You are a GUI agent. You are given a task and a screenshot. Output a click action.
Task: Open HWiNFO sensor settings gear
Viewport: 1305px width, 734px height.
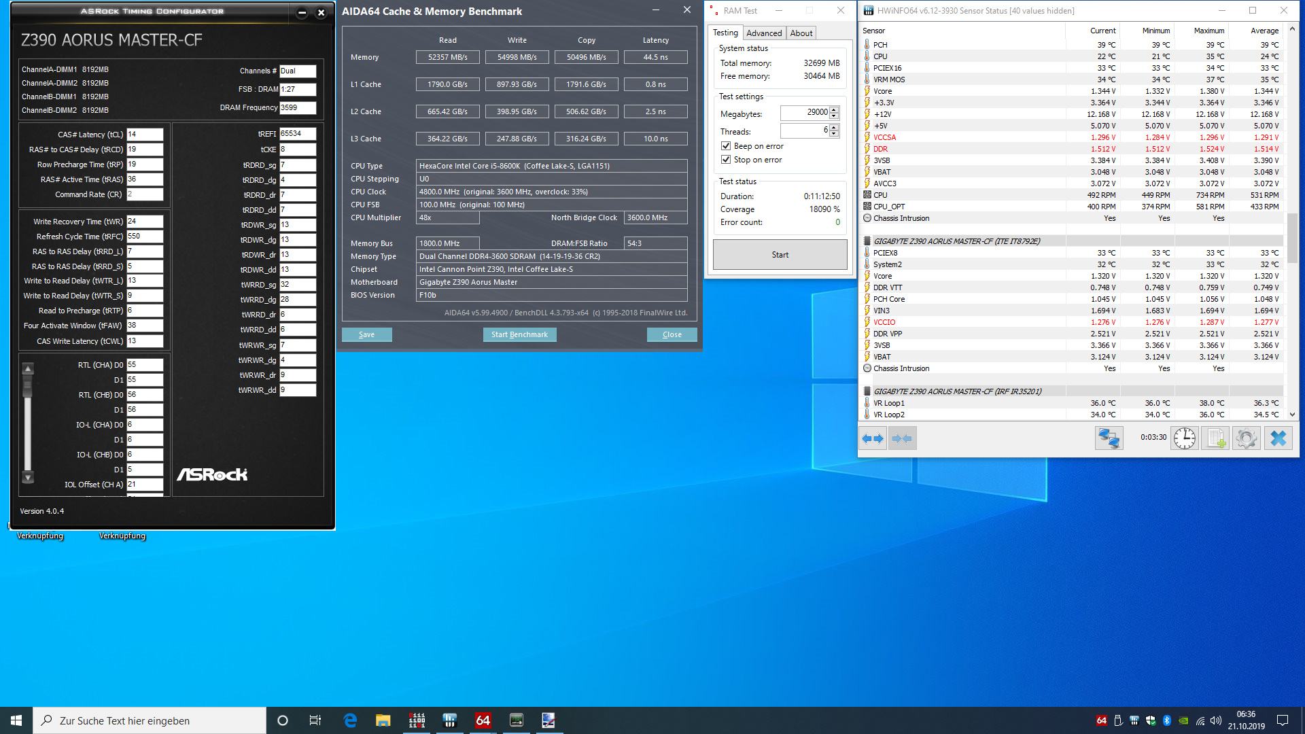[1246, 438]
